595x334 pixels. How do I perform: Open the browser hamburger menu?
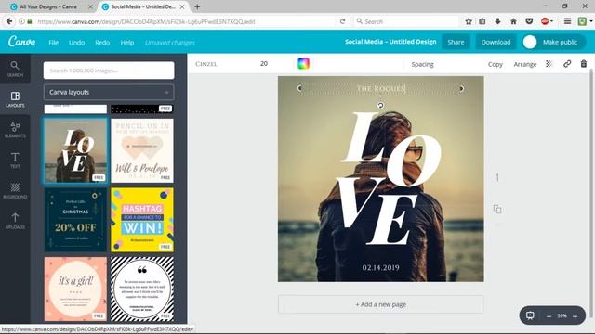coord(567,21)
